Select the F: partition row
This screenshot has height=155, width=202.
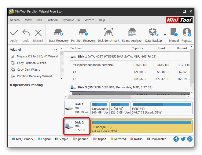coord(130,79)
